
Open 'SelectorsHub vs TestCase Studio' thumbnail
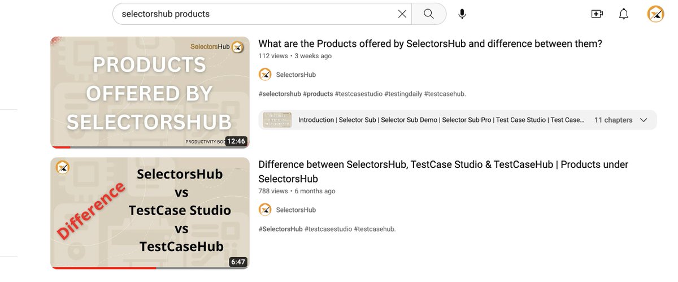click(150, 213)
